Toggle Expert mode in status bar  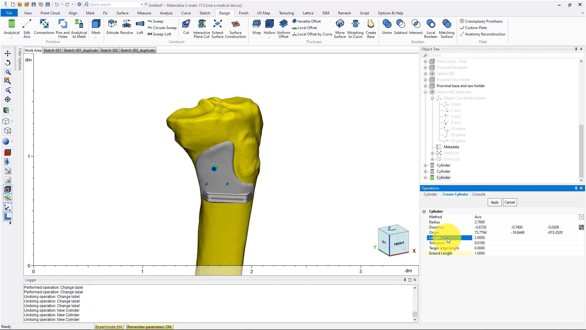109,327
